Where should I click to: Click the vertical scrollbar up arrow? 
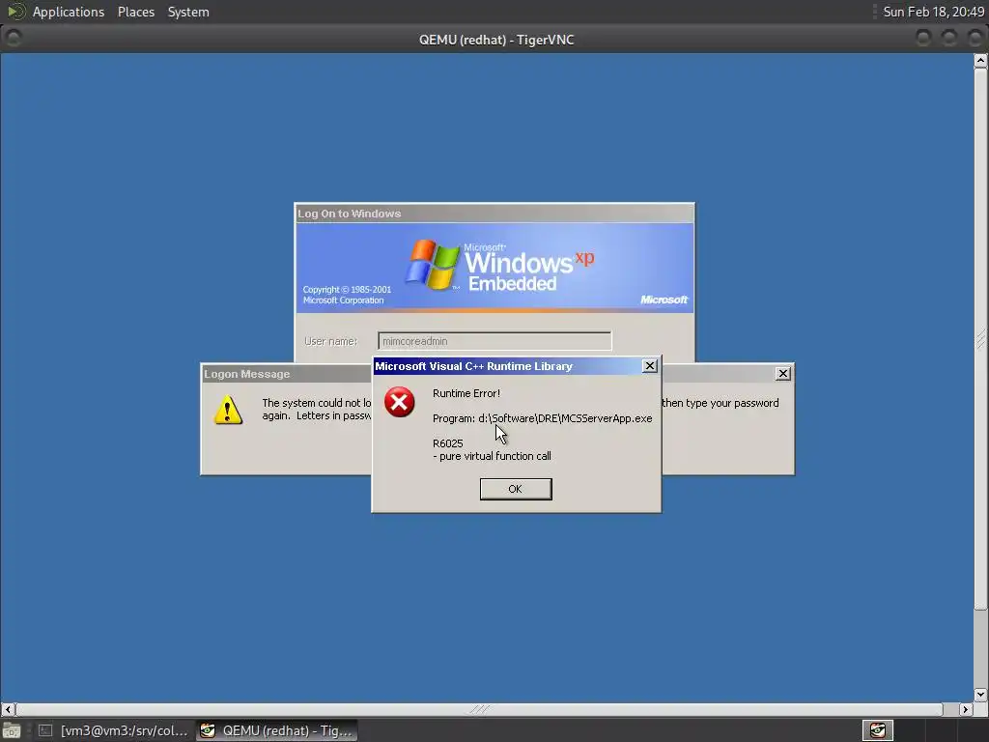(x=980, y=61)
